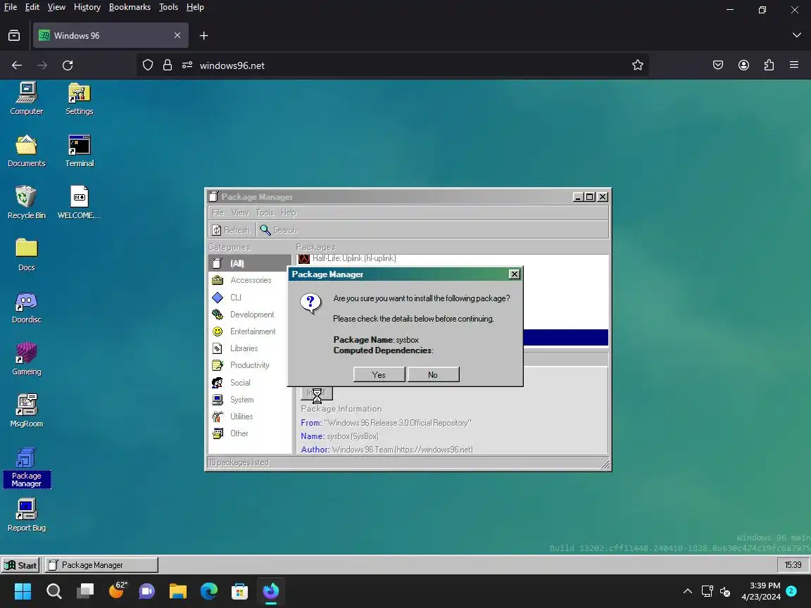Open the WELCOME markdown file icon
This screenshot has height=608, width=811.
click(79, 203)
